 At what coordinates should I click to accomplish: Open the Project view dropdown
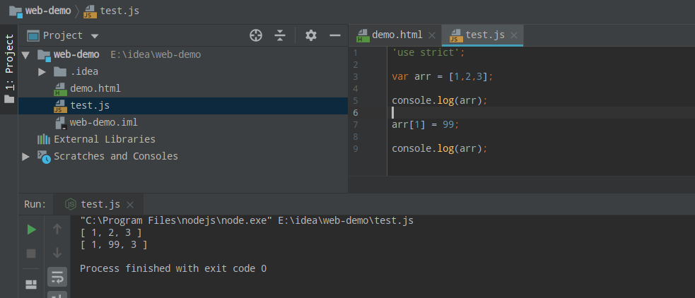[x=95, y=36]
